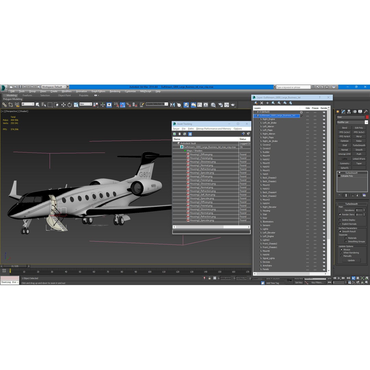Toggle the Smooth Result checkbox
The image size is (370, 370).
(340, 232)
